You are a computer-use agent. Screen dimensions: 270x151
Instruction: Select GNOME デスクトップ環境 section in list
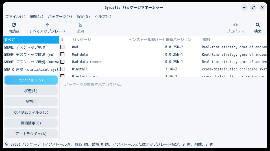25,47
